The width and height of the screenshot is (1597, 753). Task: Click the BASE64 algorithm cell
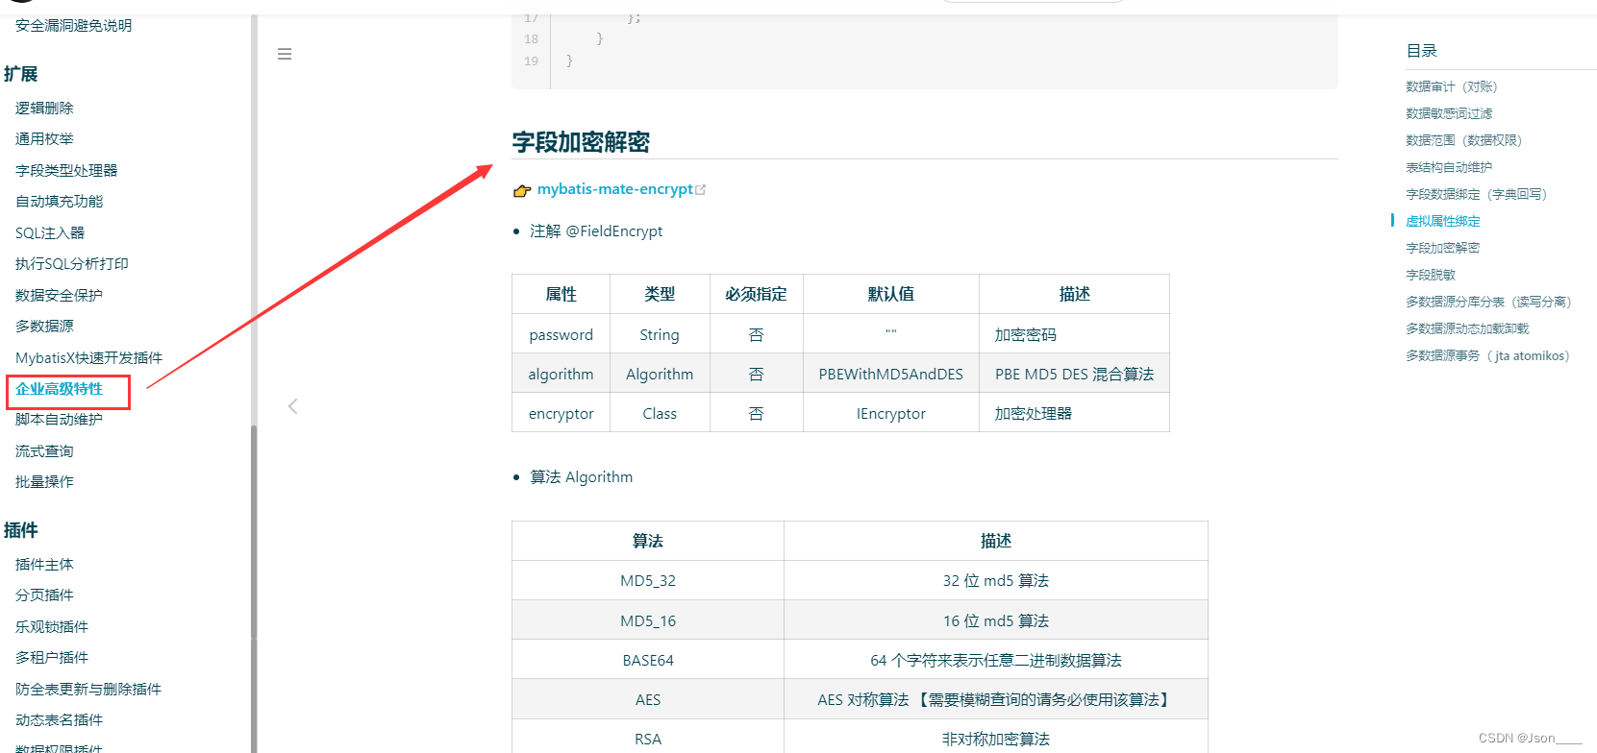[648, 660]
